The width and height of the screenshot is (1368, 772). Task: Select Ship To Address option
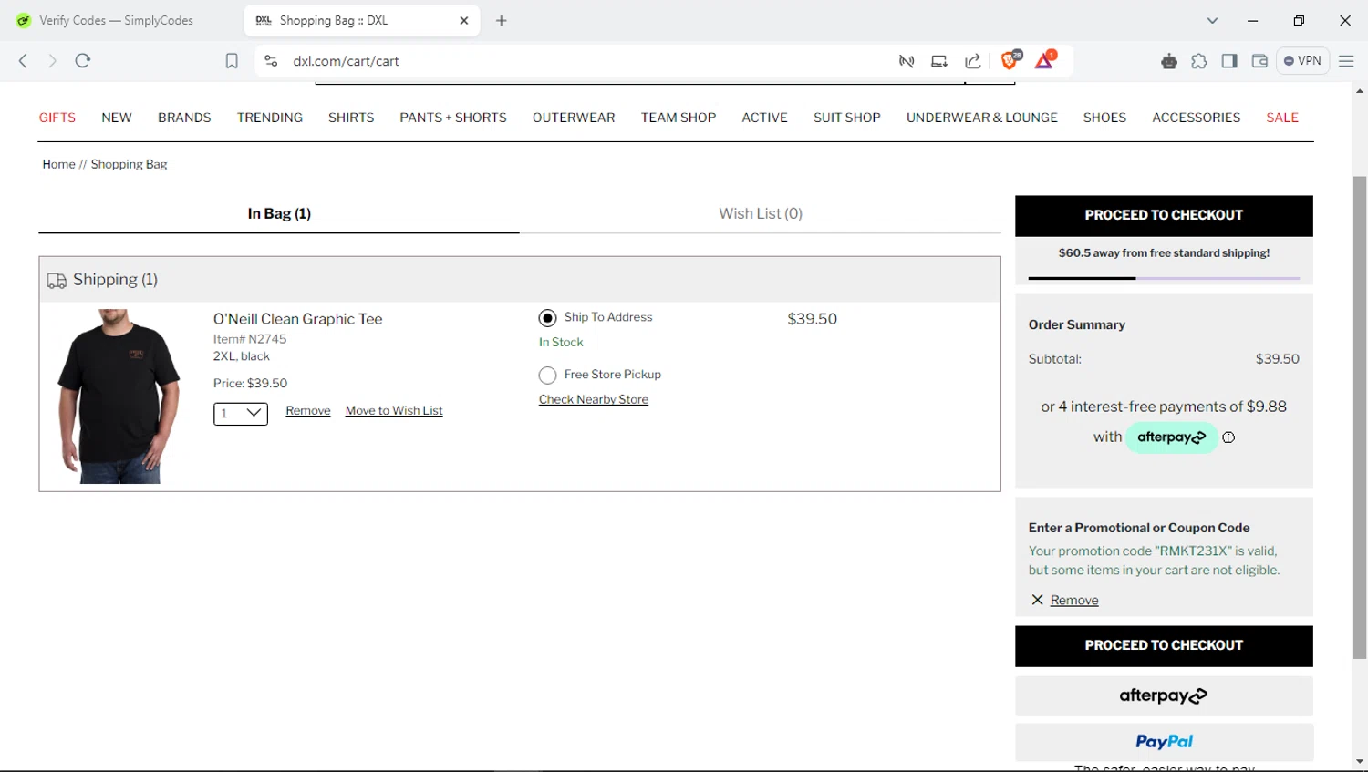coord(547,318)
